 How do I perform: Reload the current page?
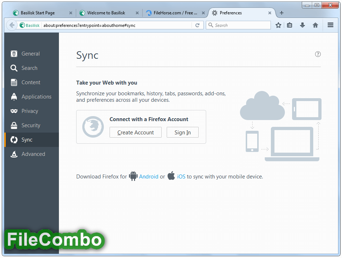pos(197,25)
